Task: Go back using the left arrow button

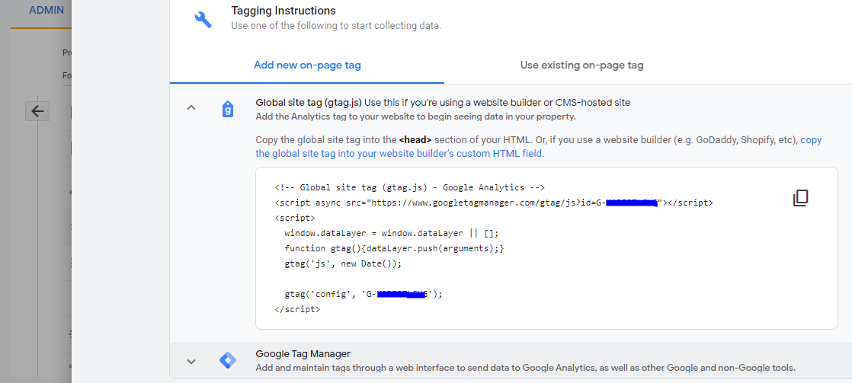Action: click(x=37, y=111)
